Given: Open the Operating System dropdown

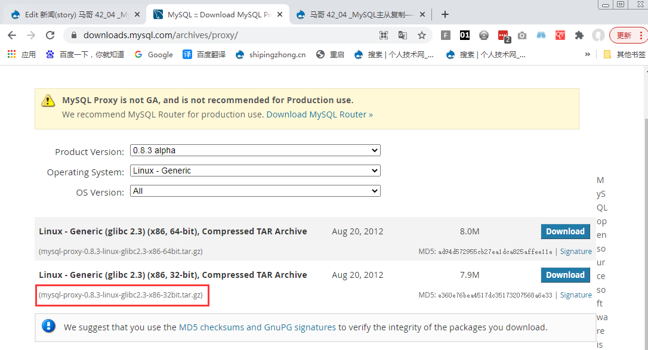Looking at the screenshot, I should pos(255,171).
